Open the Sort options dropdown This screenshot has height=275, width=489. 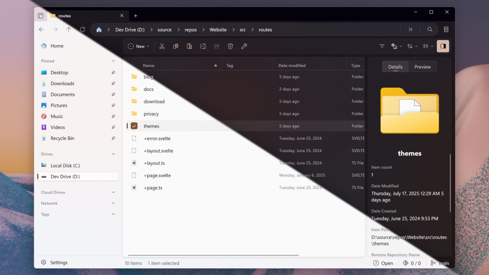pyautogui.click(x=412, y=46)
